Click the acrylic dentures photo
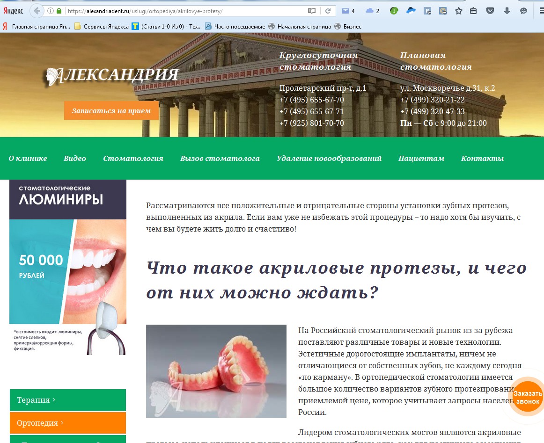The width and height of the screenshot is (544, 443). coord(216,371)
